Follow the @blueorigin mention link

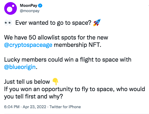tap(20, 67)
